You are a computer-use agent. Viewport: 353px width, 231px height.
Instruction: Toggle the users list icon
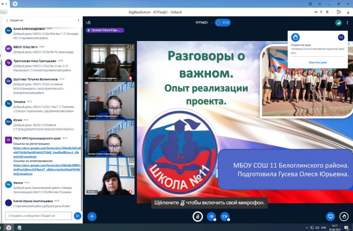click(88, 22)
